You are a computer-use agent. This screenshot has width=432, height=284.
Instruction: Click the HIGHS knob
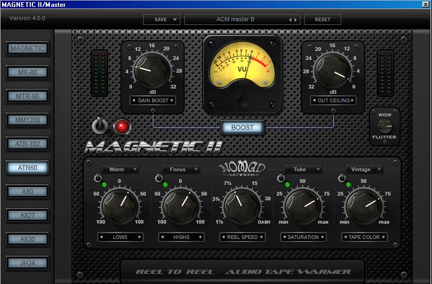point(181,206)
